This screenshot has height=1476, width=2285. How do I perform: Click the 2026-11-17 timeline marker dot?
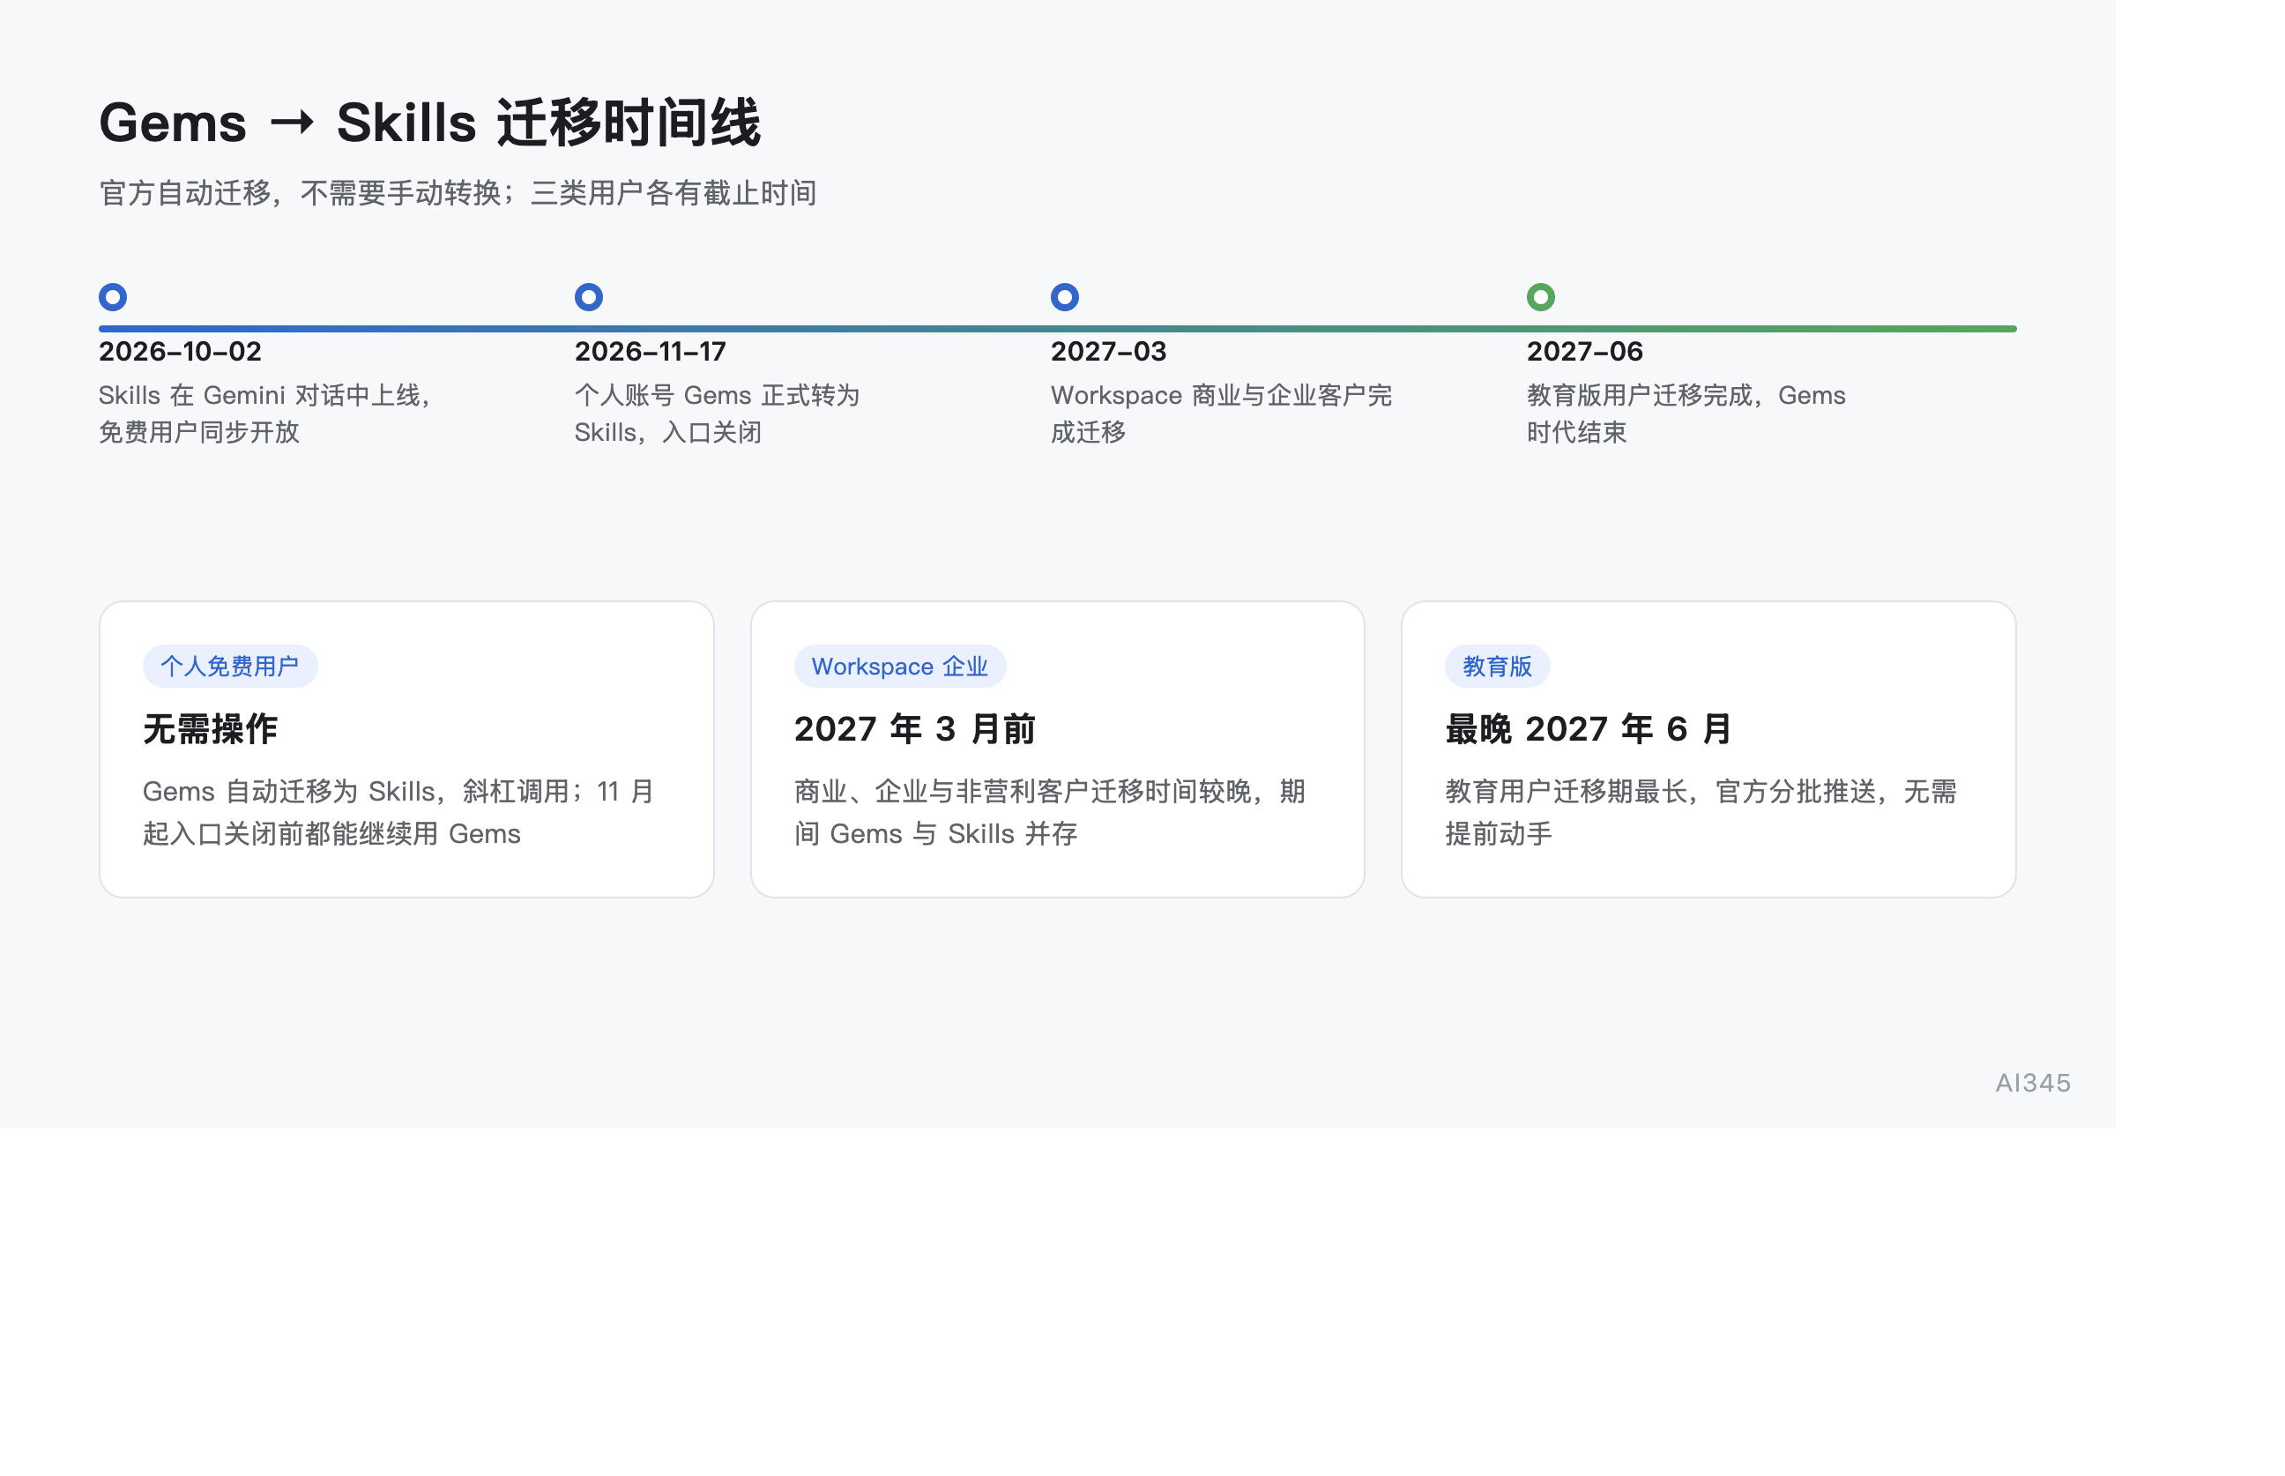click(588, 297)
